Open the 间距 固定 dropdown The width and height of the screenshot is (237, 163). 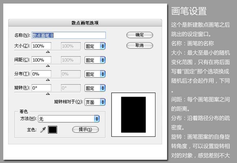95,60
